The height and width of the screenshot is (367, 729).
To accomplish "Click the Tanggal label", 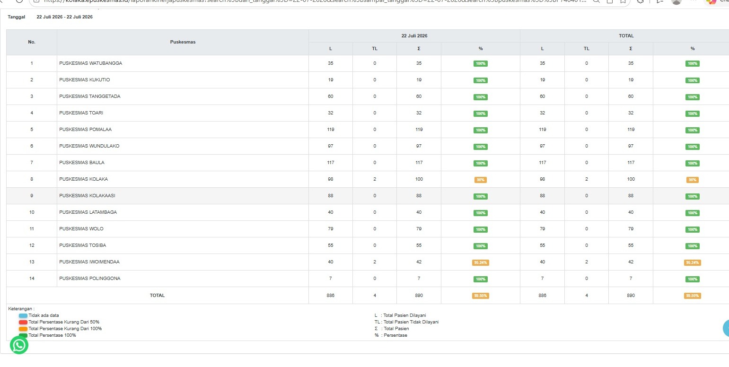I will (17, 17).
